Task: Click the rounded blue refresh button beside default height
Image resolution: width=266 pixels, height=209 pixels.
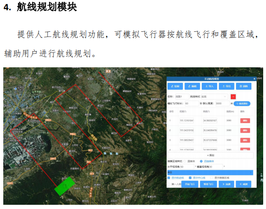Action: [x=242, y=103]
